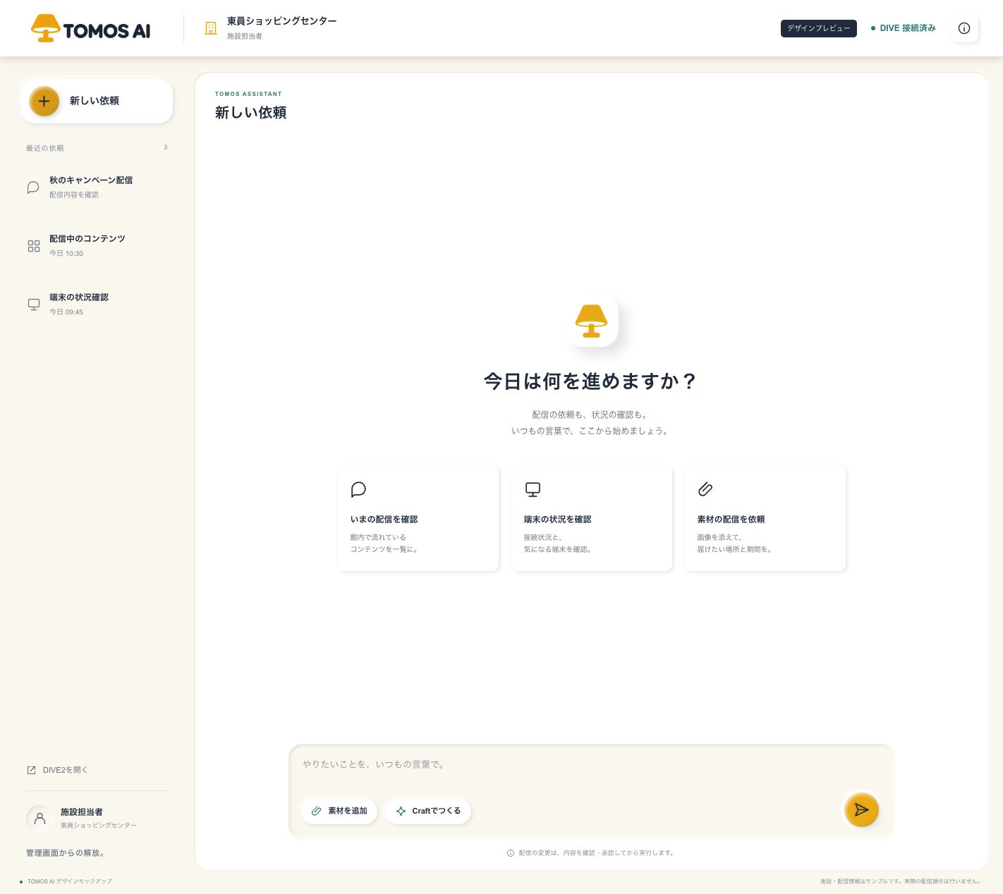Image resolution: width=1003 pixels, height=894 pixels.
Task: Click the user avatar icon for 施設担当者
Action: 39,819
